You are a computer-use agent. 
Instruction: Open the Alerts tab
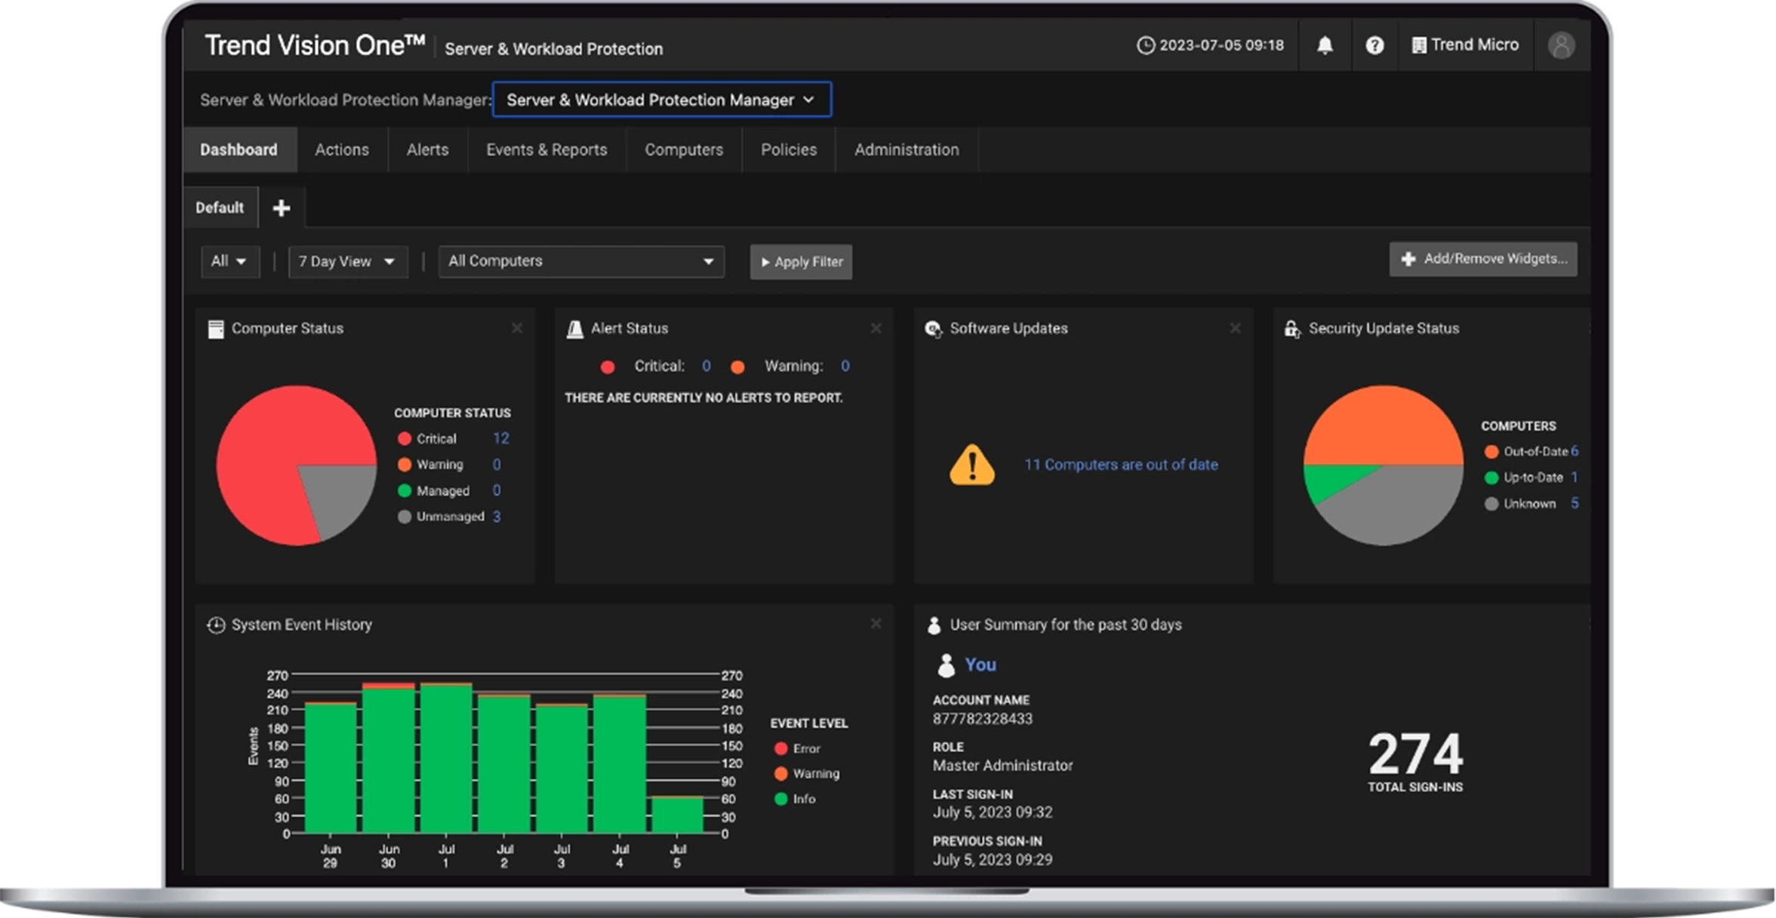[428, 149]
